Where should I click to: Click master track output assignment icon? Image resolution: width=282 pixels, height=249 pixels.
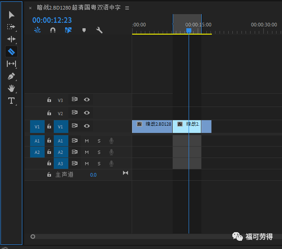125,173
